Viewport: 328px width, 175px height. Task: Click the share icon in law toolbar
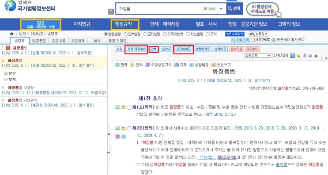tap(292, 56)
